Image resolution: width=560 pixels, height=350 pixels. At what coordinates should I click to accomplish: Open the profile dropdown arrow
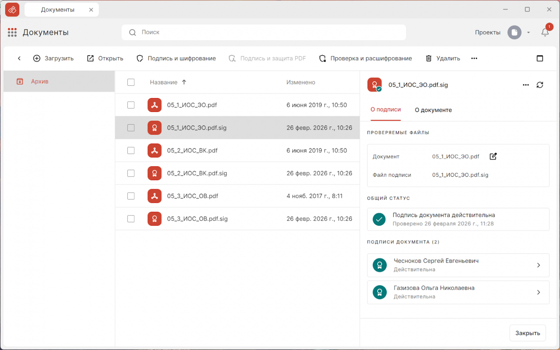click(x=528, y=33)
